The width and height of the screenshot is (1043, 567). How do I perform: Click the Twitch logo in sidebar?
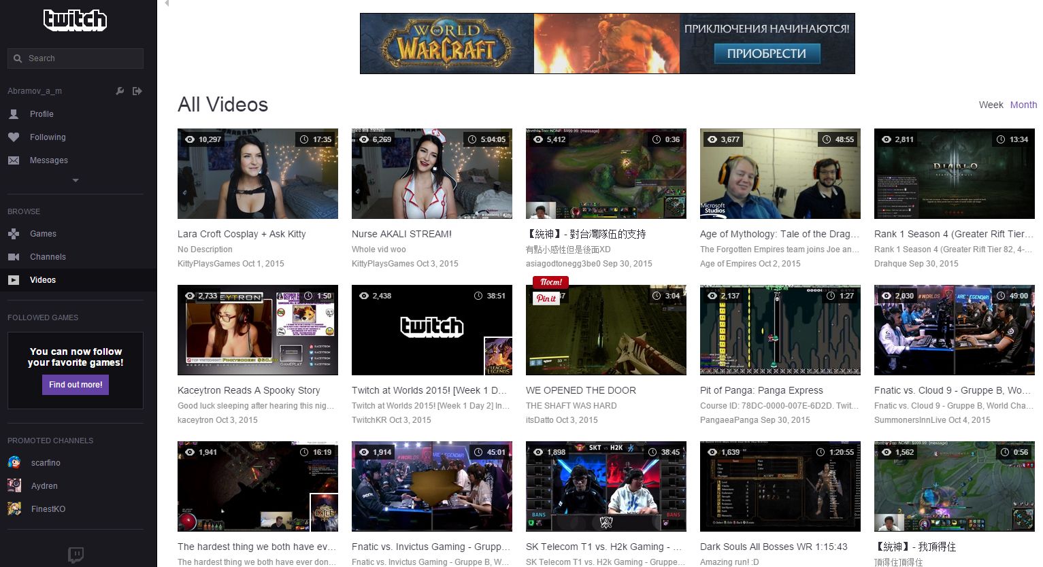(x=75, y=20)
